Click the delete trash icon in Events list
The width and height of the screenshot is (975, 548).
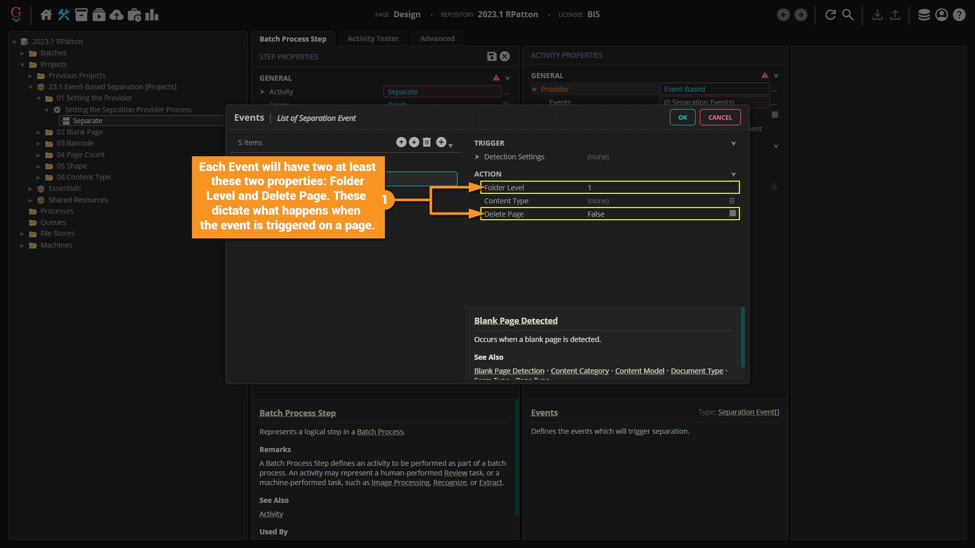[427, 143]
